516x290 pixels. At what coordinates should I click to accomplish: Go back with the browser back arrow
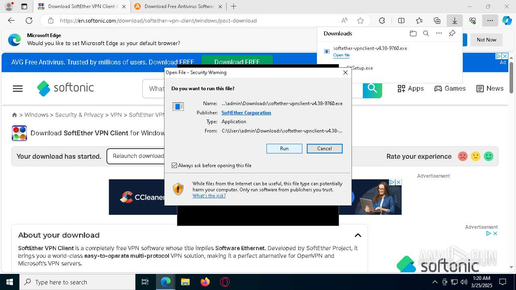(x=11, y=21)
